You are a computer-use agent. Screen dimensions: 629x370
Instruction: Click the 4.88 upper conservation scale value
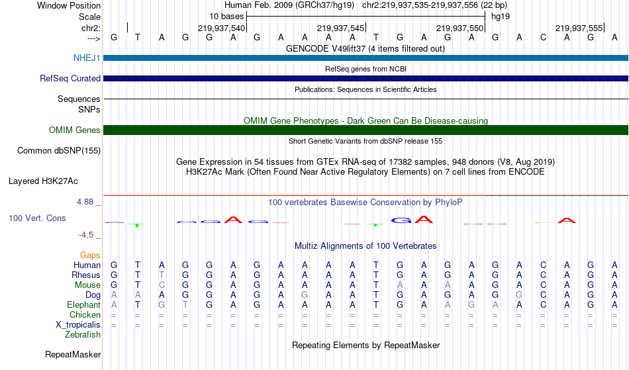(85, 202)
